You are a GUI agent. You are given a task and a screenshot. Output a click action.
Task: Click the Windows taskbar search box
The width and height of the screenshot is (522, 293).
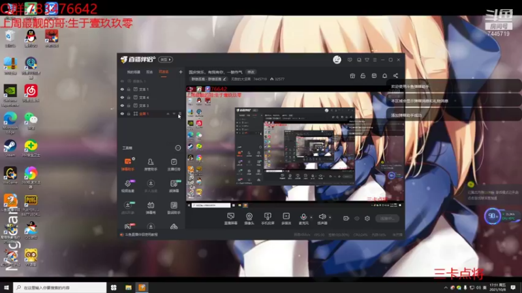click(x=60, y=287)
